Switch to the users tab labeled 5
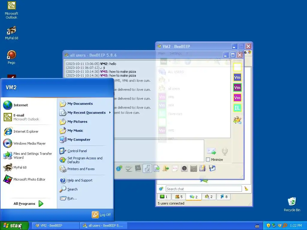 (x=179, y=196)
